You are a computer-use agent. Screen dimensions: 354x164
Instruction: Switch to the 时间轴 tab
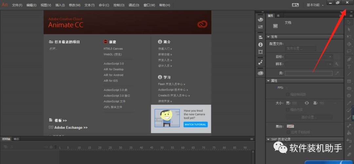coord(6,139)
